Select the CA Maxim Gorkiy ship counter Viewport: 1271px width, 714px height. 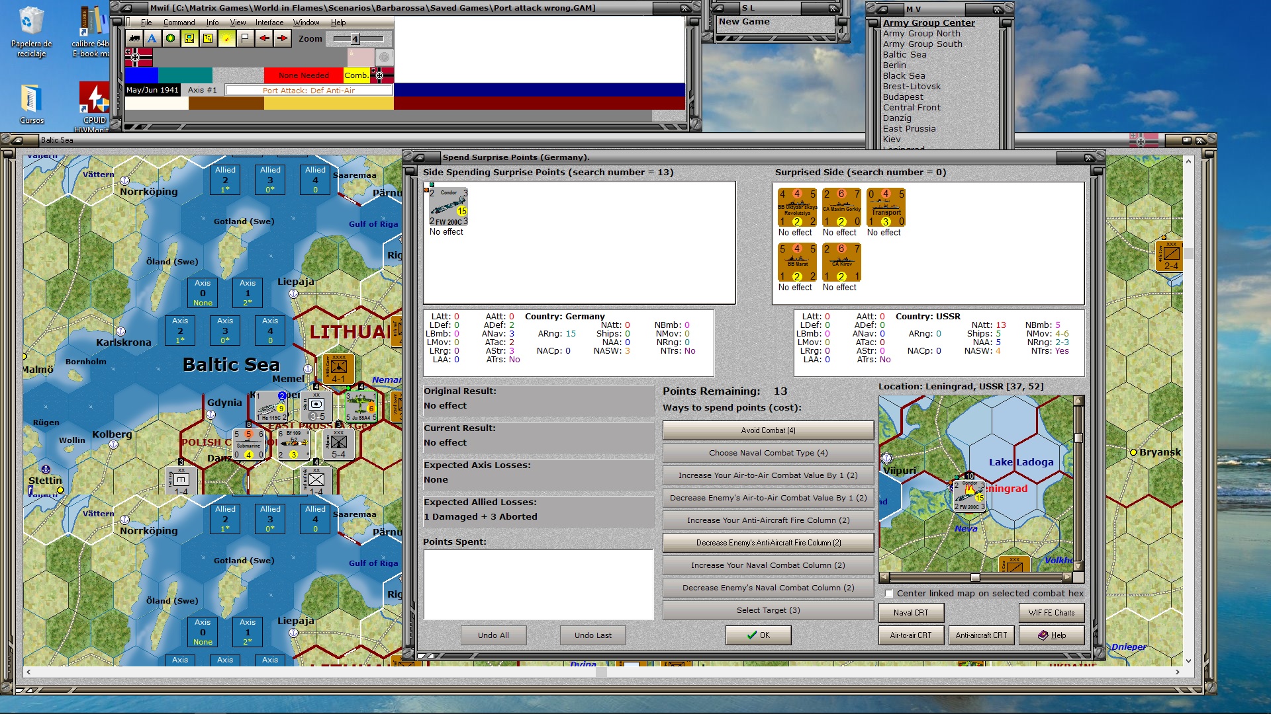click(841, 208)
